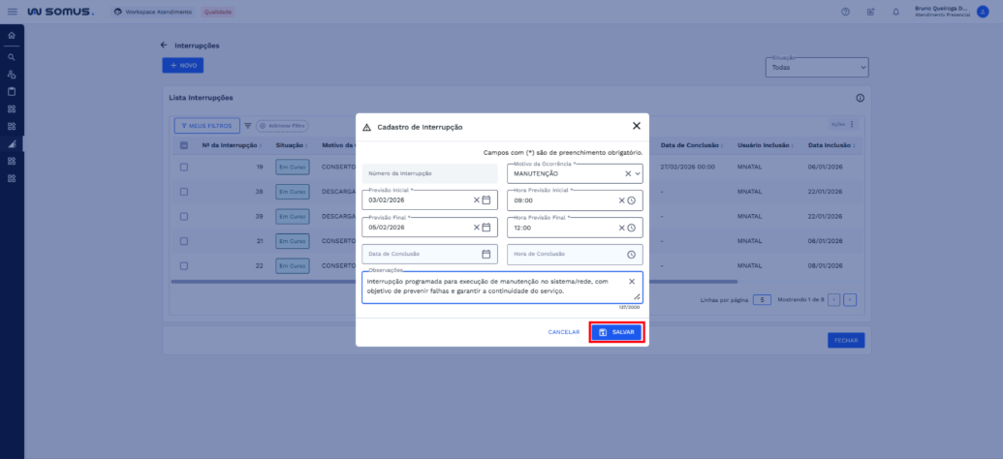Open calendar picker for Previsão Final
The image size is (1003, 459).
[486, 228]
